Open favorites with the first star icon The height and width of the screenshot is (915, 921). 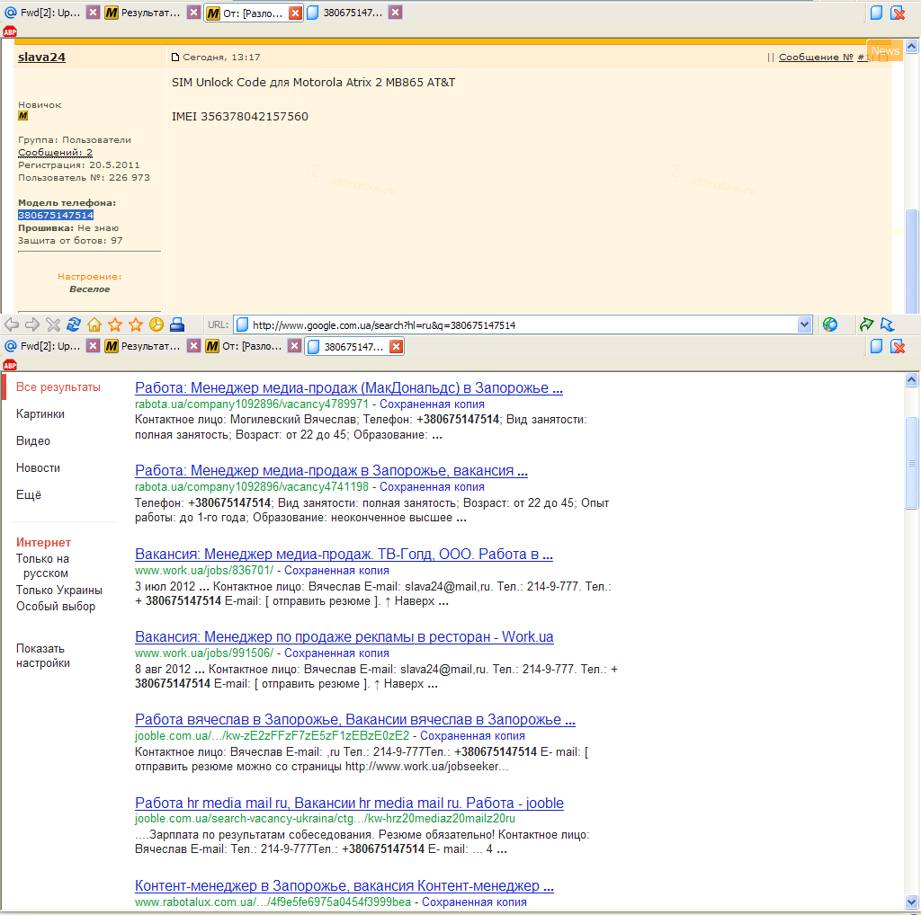[115, 324]
